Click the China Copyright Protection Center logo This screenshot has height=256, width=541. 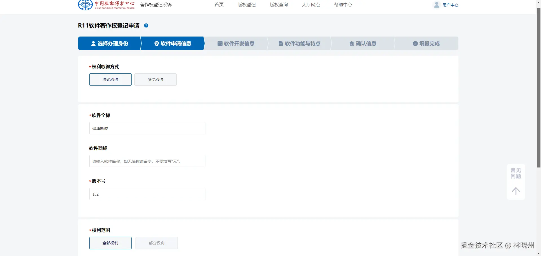point(106,5)
